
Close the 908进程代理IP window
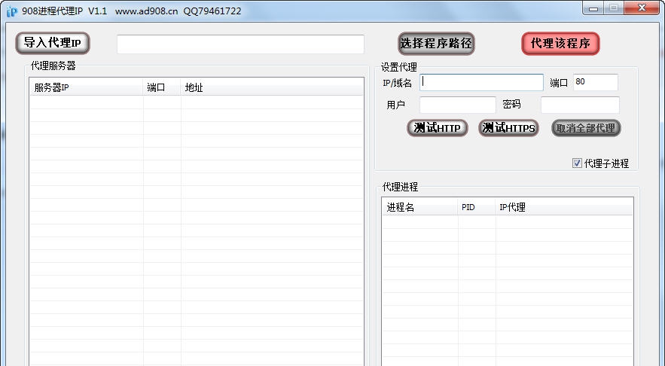click(642, 8)
